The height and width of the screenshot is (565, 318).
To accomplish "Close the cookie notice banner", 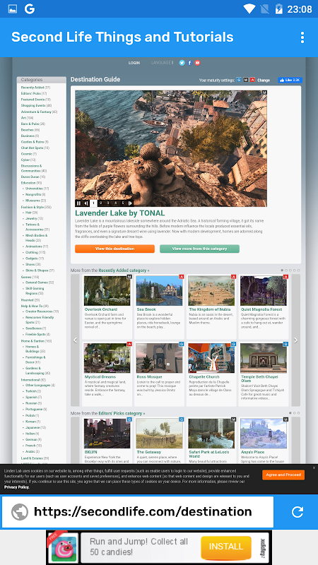I will tap(314, 468).
